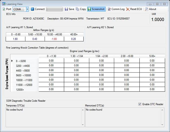The width and height of the screenshot is (170, 132).
Task: Click the COM4 port combo box field
Action: [x=19, y=9]
